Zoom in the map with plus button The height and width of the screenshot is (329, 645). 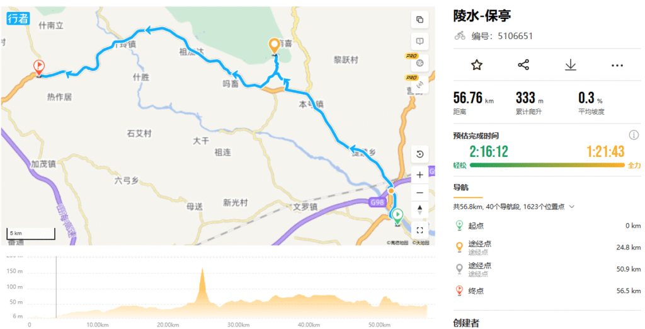pos(420,175)
